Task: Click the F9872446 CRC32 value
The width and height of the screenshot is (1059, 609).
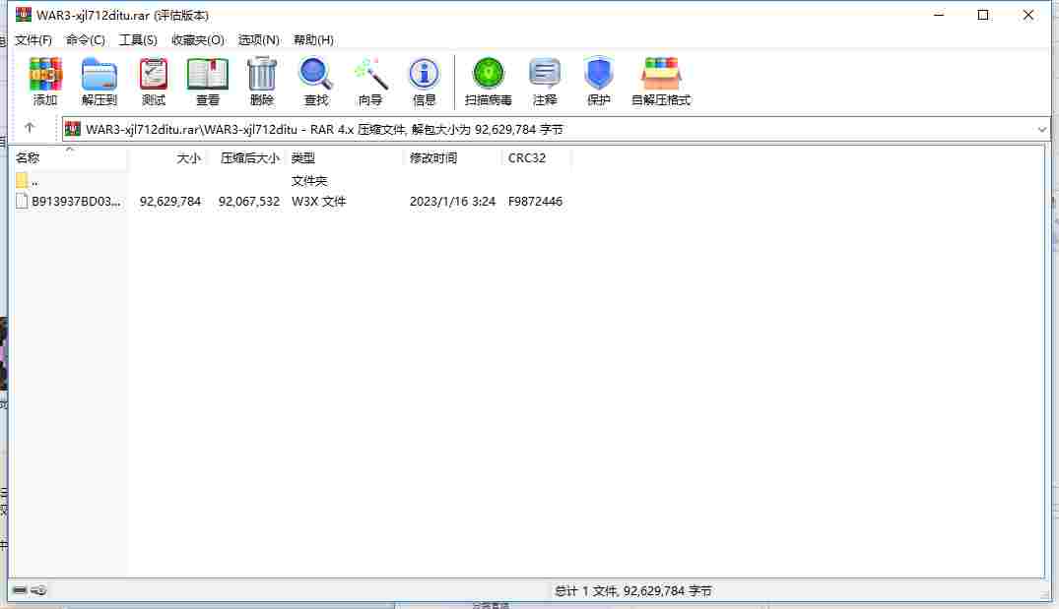Action: [535, 201]
